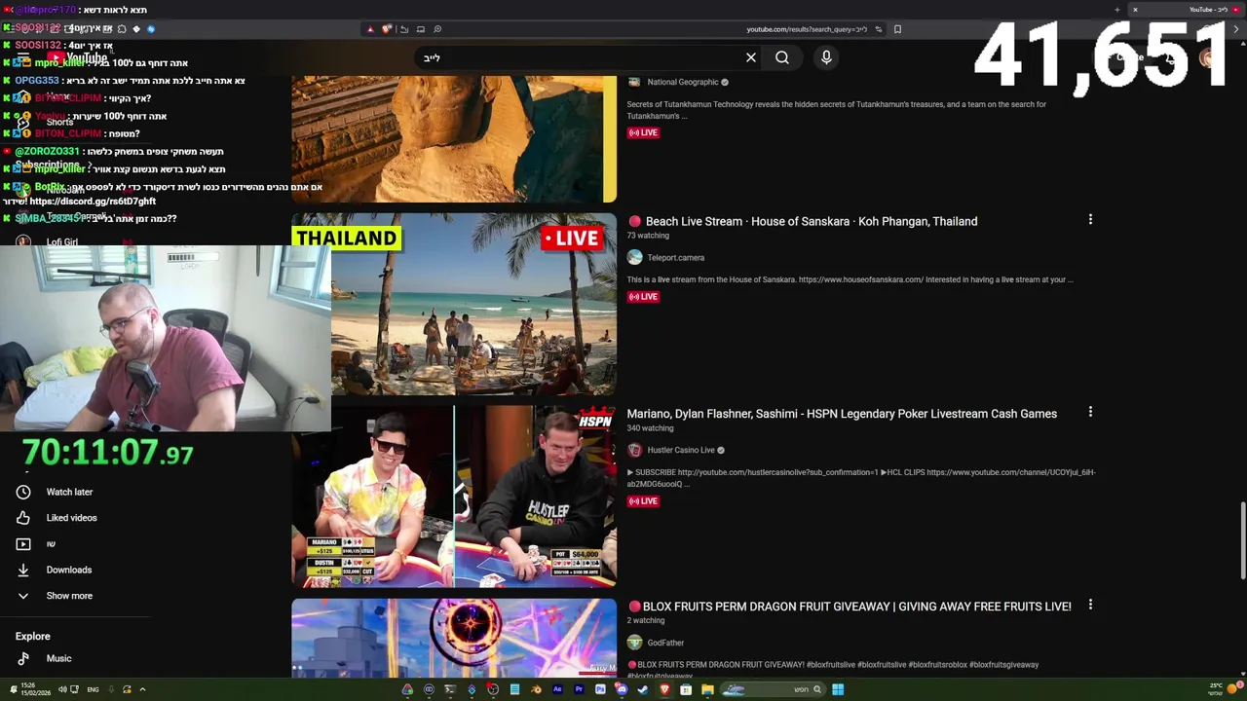
Task: Click the Hustler Casino Live channel avatar
Action: pyautogui.click(x=635, y=450)
